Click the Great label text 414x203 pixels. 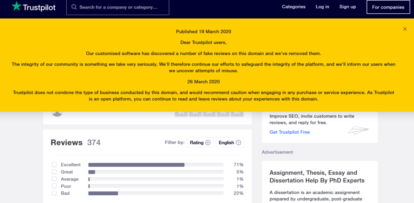click(x=67, y=172)
